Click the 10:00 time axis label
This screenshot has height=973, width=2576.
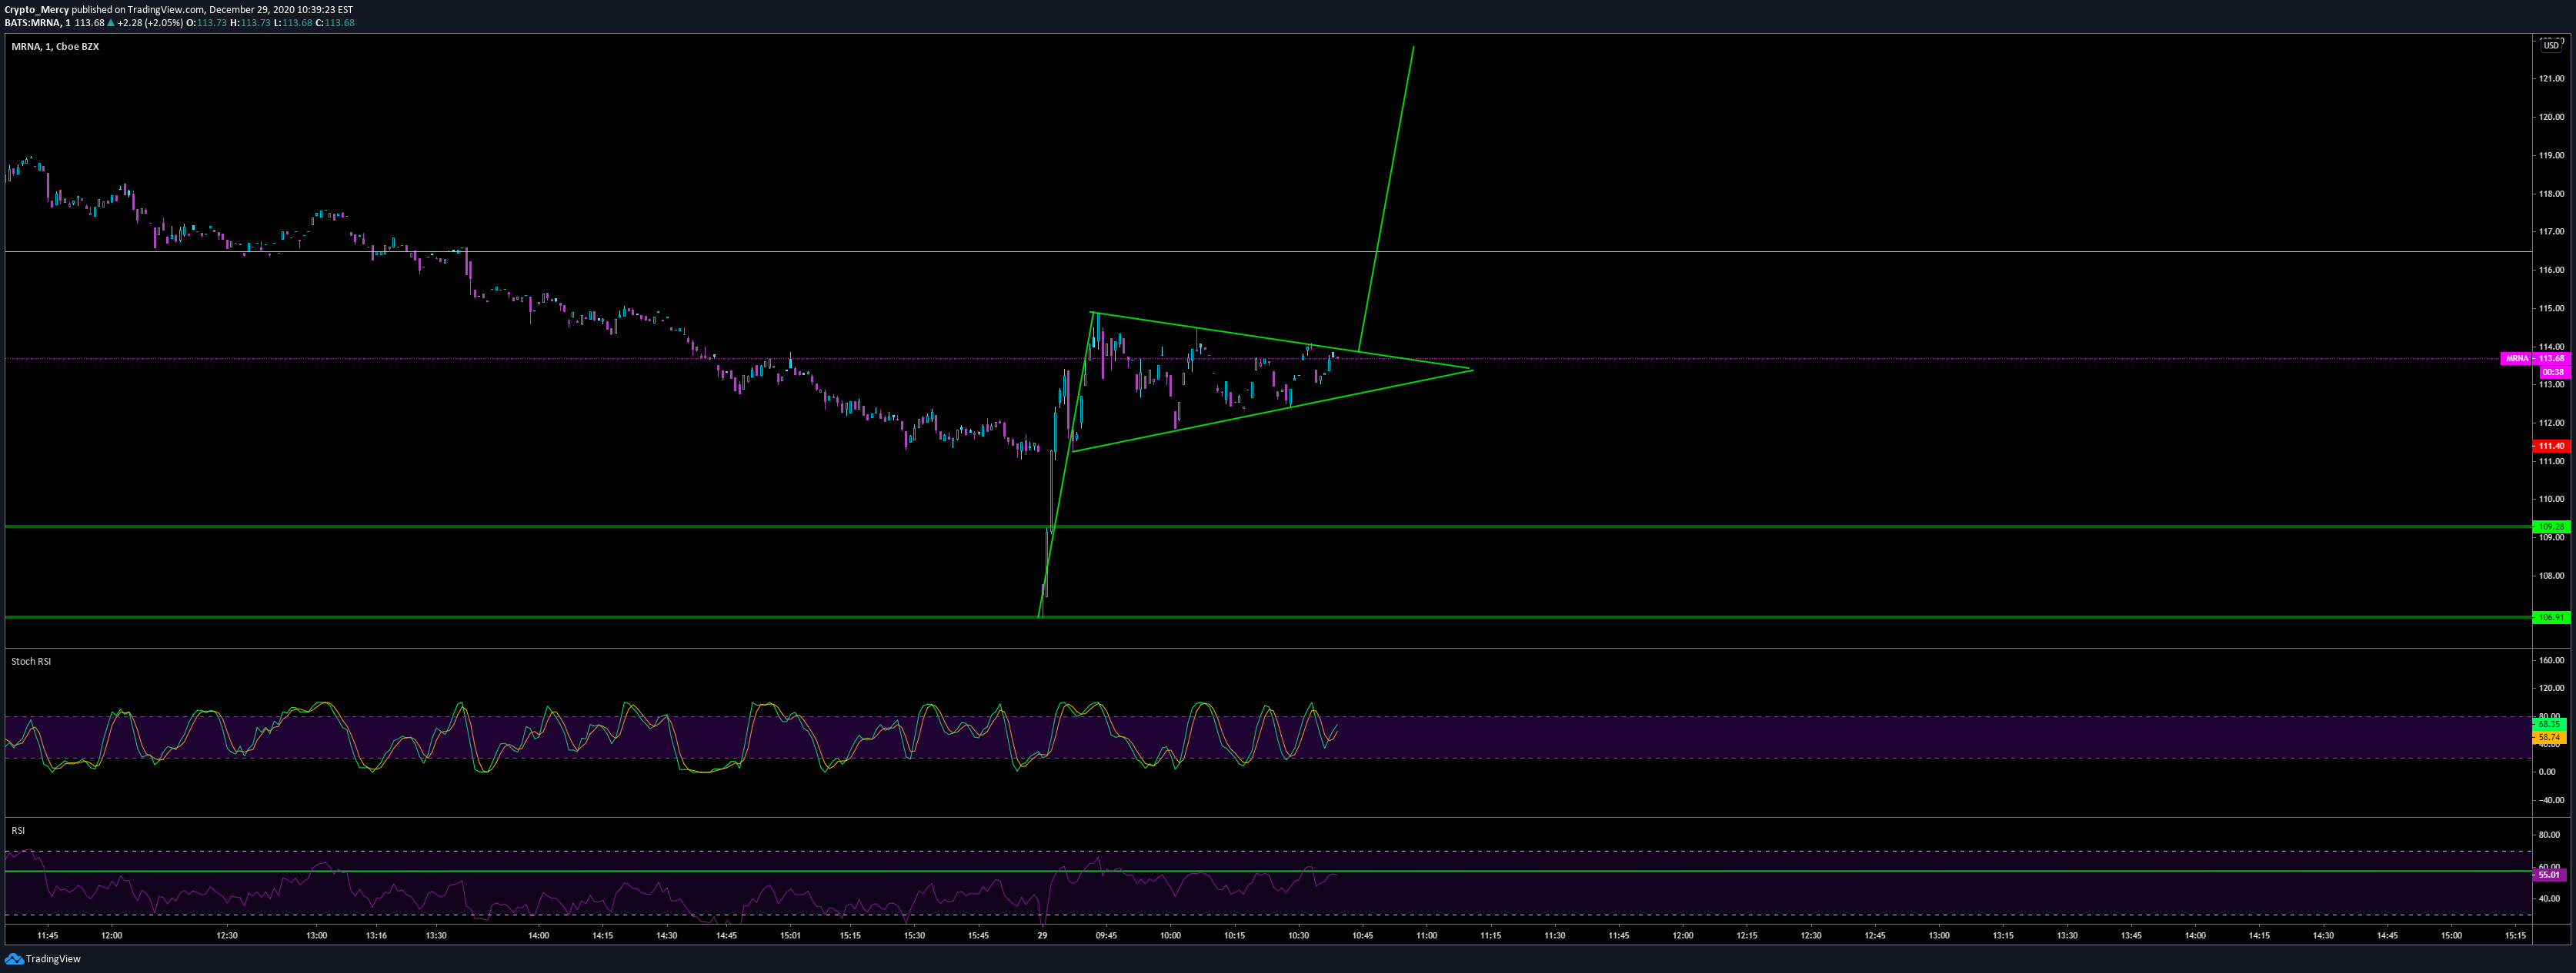(x=1170, y=936)
